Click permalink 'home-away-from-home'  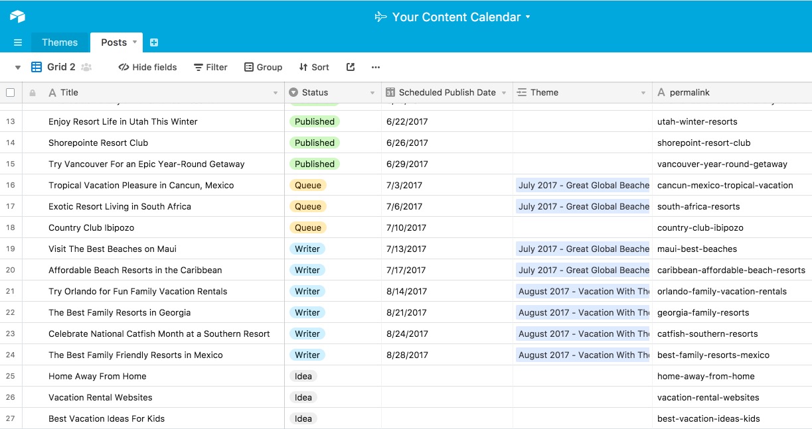[706, 376]
